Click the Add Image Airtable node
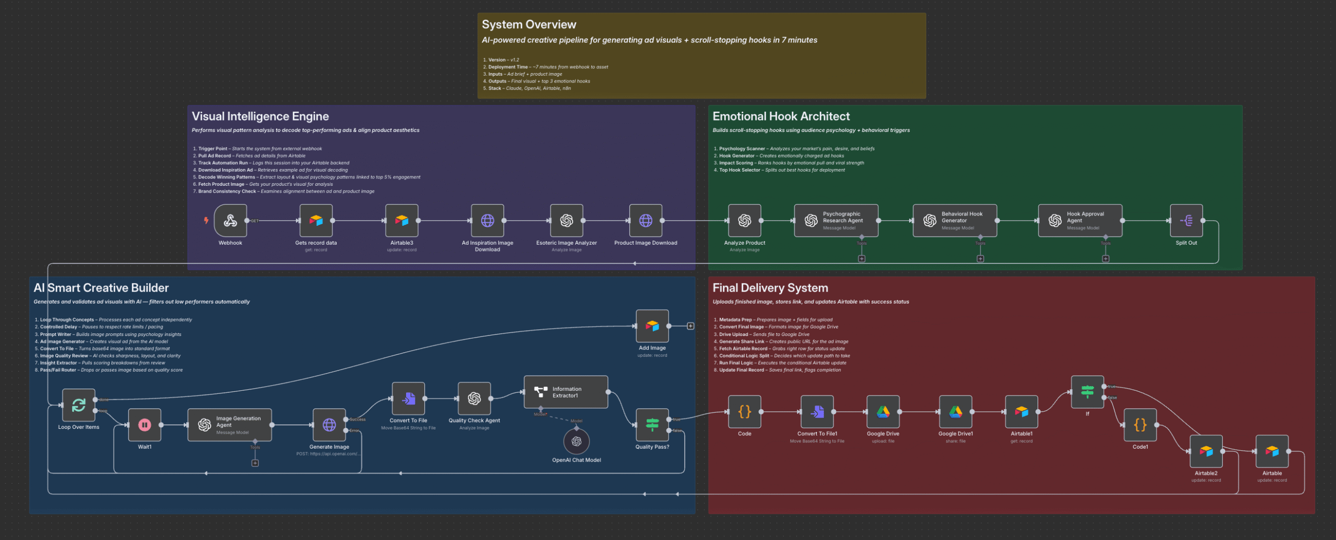The image size is (1336, 540). pyautogui.click(x=652, y=326)
